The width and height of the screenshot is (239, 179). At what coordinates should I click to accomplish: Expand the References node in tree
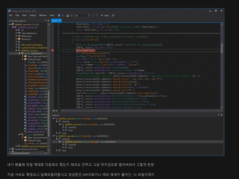(x=16, y=36)
